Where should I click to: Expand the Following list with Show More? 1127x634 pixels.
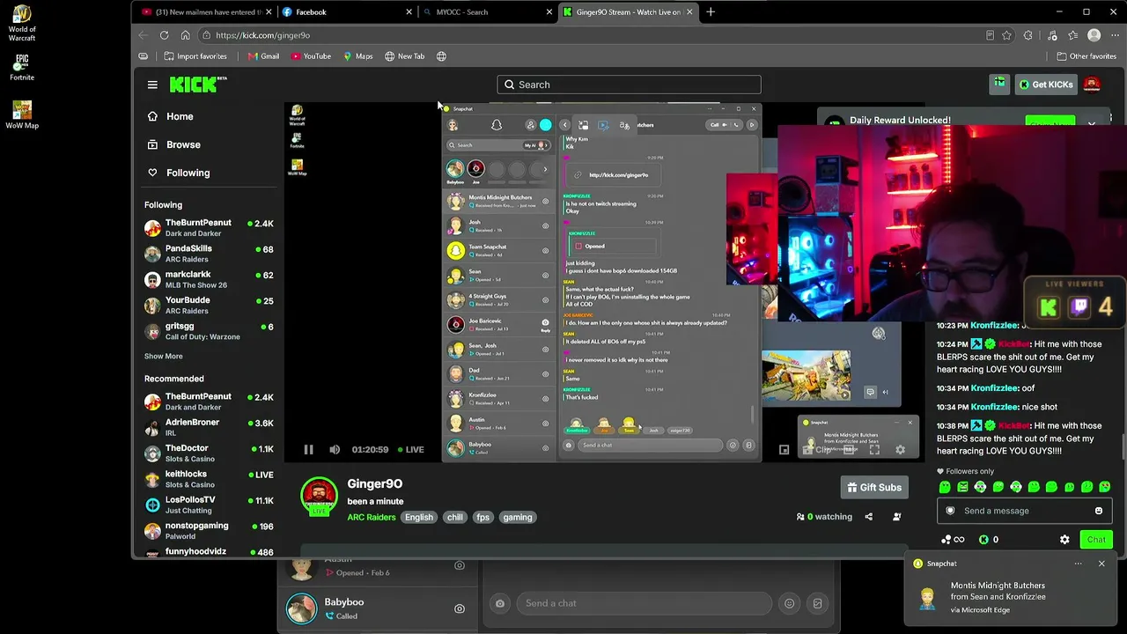164,357
